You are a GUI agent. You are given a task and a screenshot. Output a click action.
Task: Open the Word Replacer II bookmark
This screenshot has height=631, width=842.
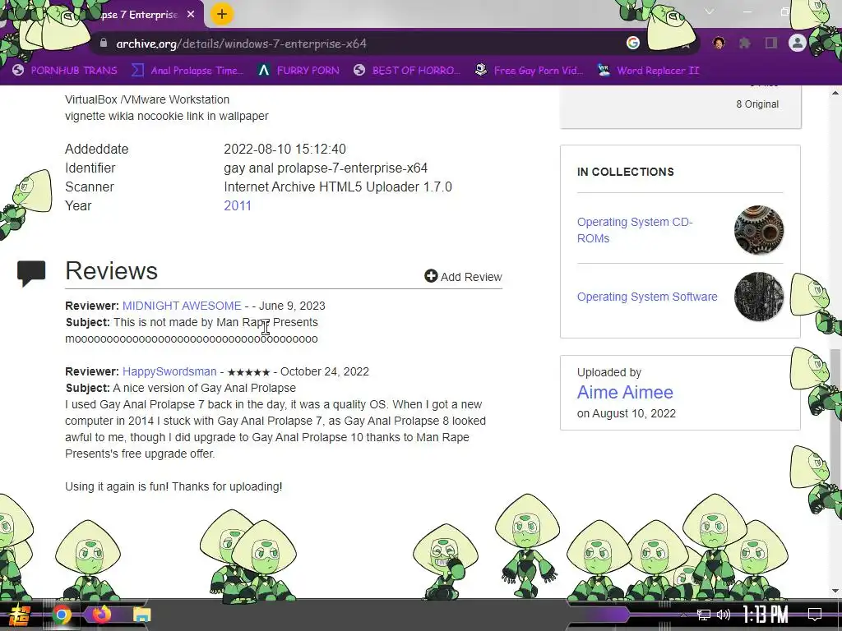pyautogui.click(x=648, y=71)
